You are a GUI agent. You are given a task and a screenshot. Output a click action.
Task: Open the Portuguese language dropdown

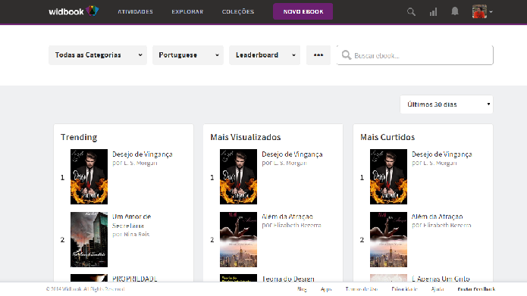[x=188, y=55]
